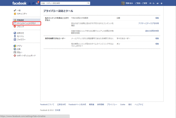Viewport: 176px width, 118px height.
Task: Open the profile name link in header
Action: 129,3
